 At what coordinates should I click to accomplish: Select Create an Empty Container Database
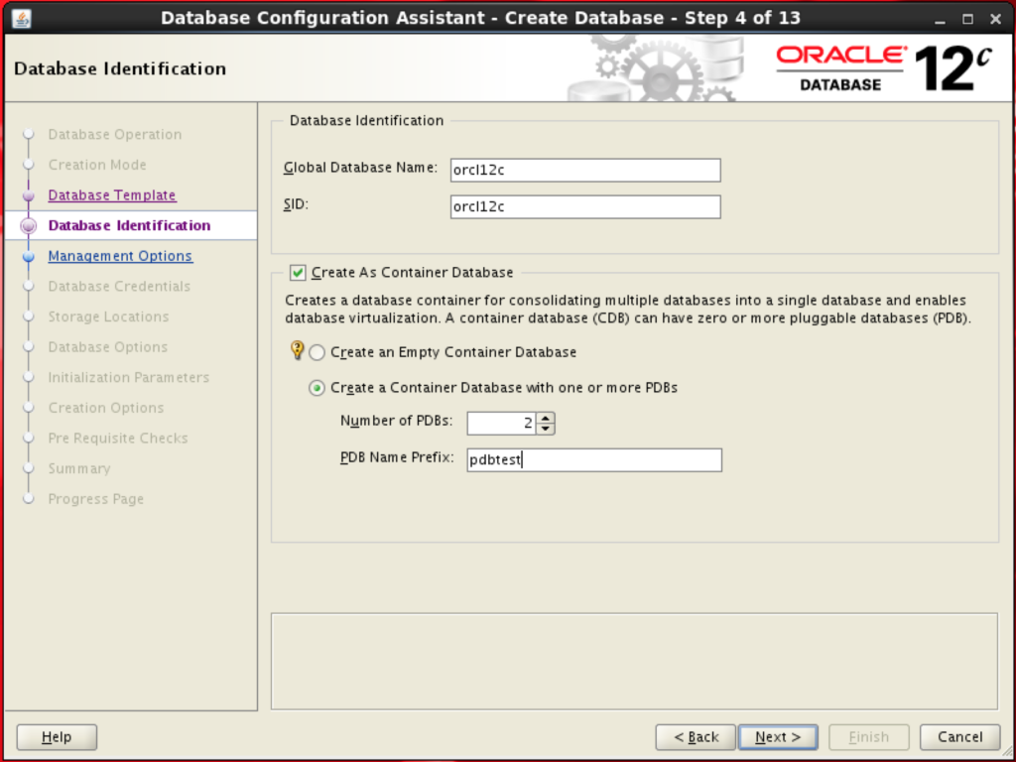click(x=317, y=352)
